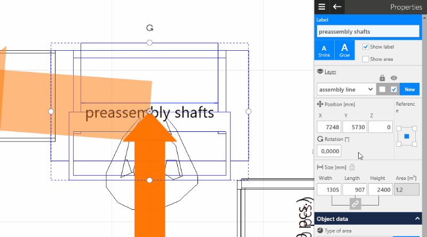Click the center handle of the selection

pos(149,112)
